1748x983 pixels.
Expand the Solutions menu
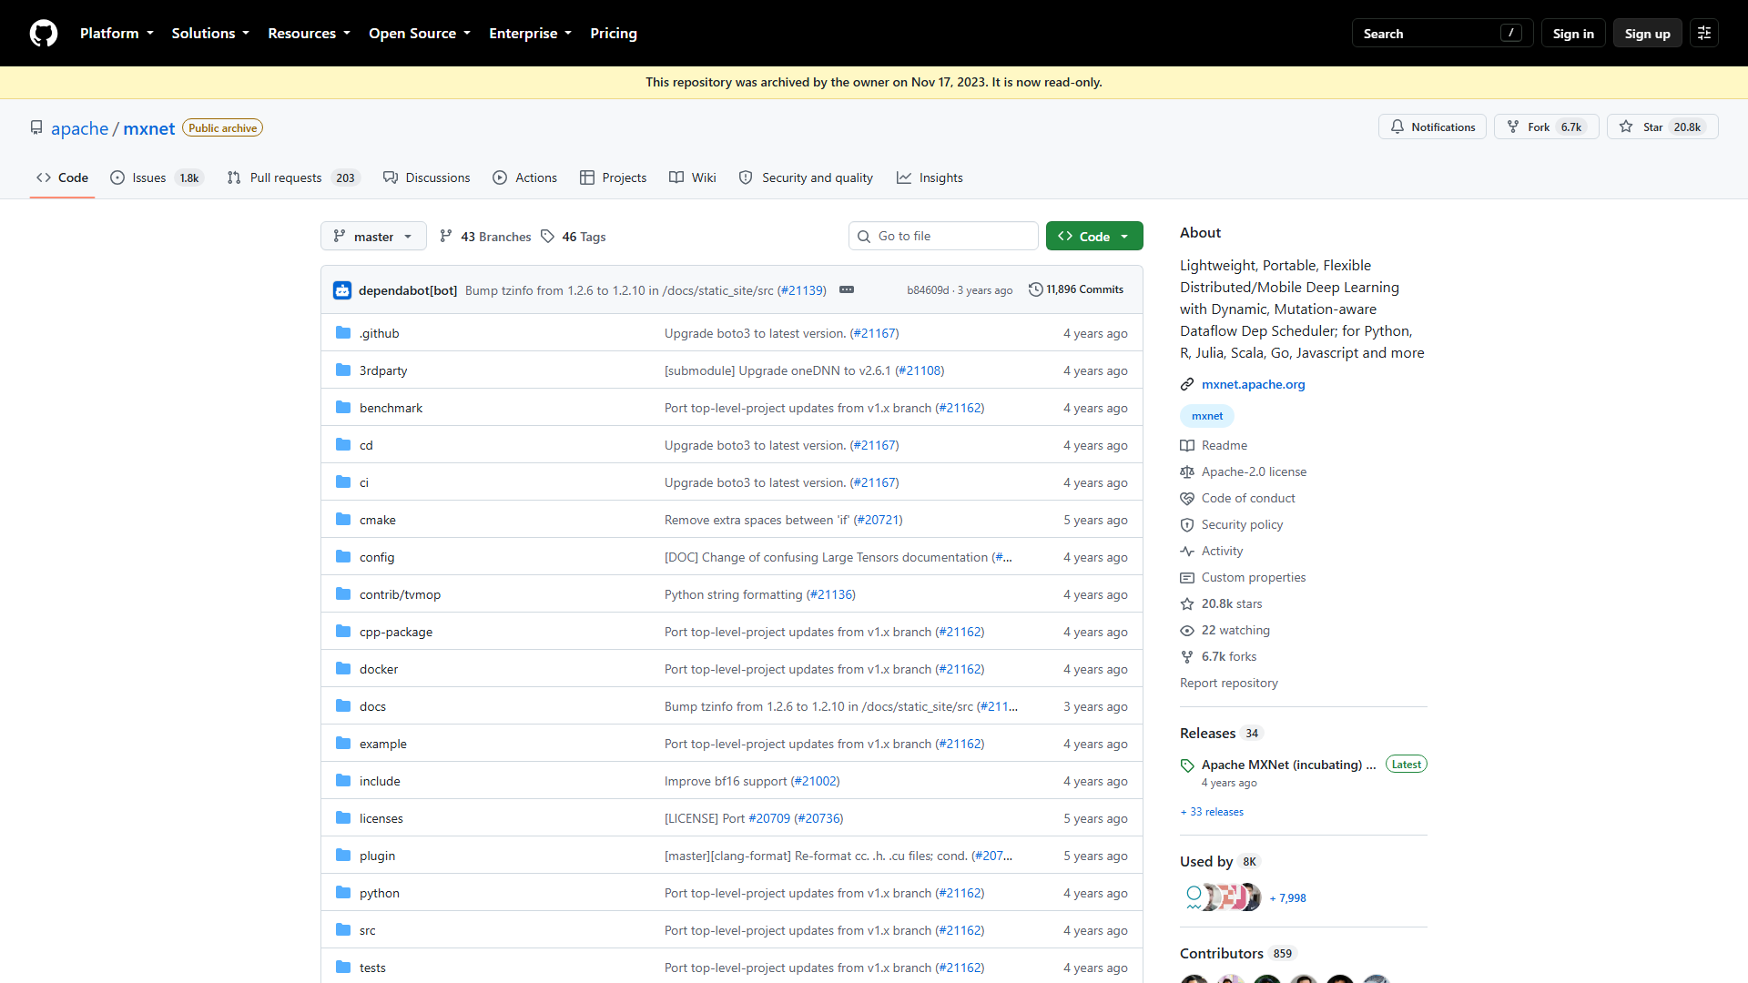pyautogui.click(x=210, y=34)
